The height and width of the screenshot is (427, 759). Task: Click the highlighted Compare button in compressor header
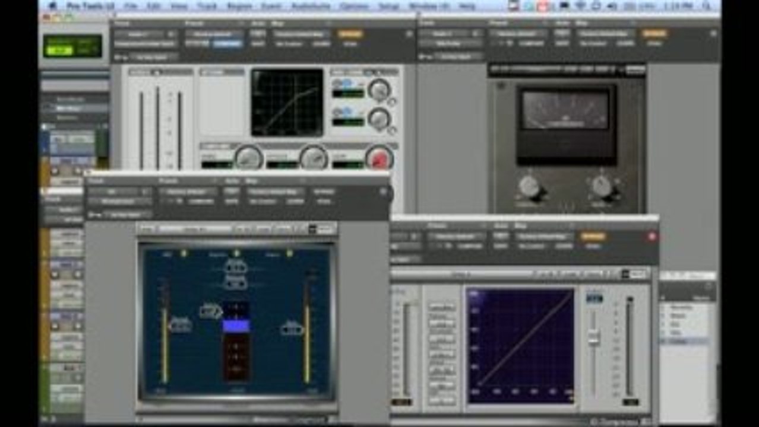227,44
